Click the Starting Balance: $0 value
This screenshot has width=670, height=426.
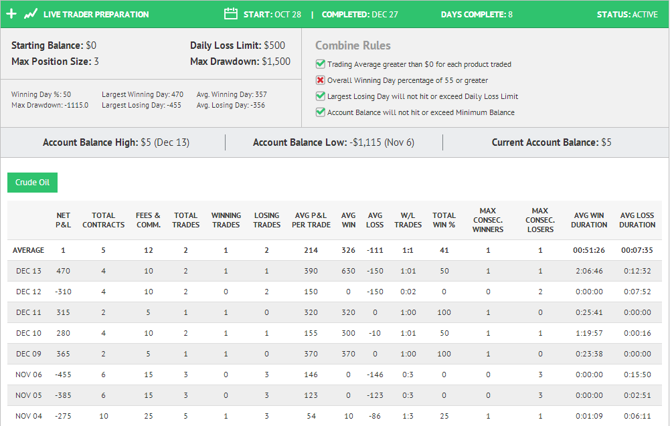point(54,45)
